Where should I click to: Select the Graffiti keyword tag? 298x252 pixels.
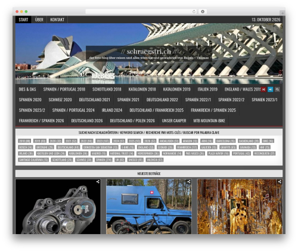pos(228,147)
